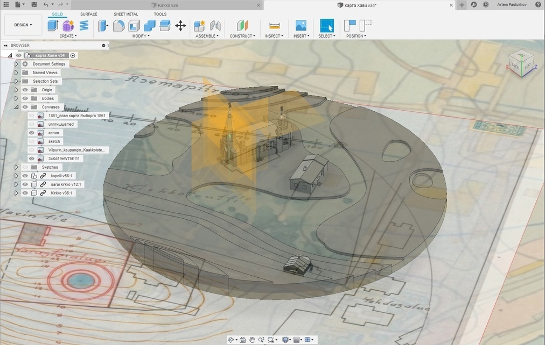This screenshot has width=545, height=345.
Task: Open the Design workspace dropdown
Action: [23, 25]
